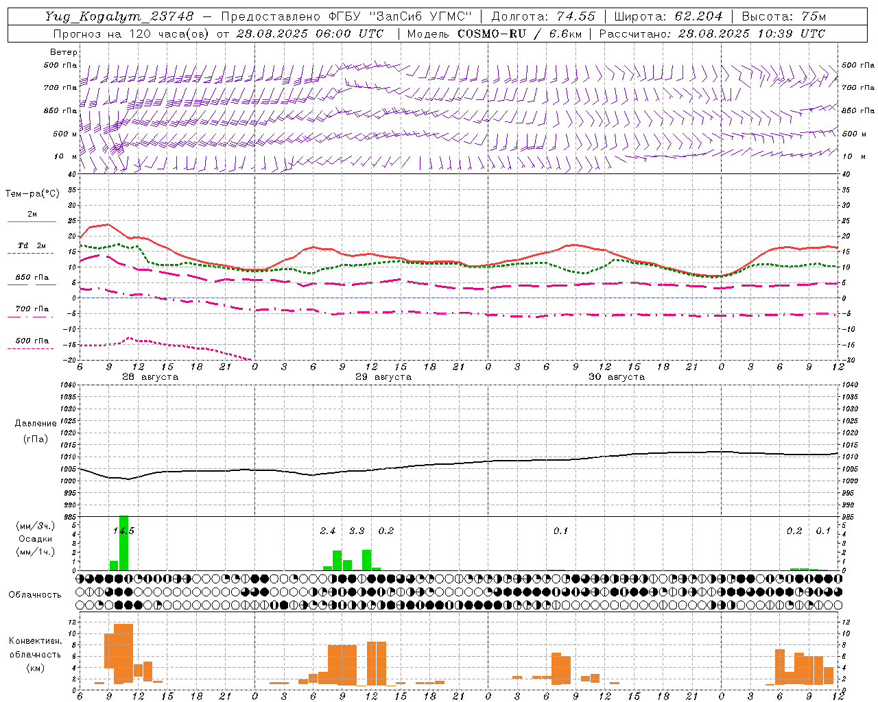Click the Широта: 62.204 header field
Image resolution: width=878 pixels, height=702 pixels.
[669, 16]
